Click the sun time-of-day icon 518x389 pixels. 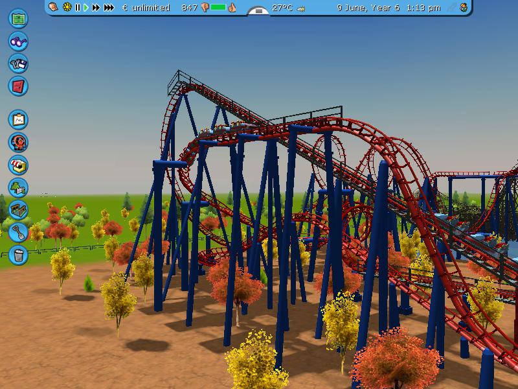coord(67,7)
